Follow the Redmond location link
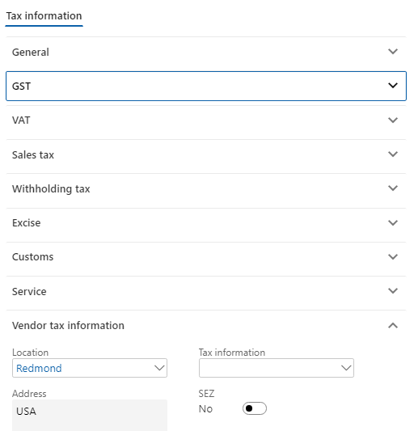 (39, 368)
